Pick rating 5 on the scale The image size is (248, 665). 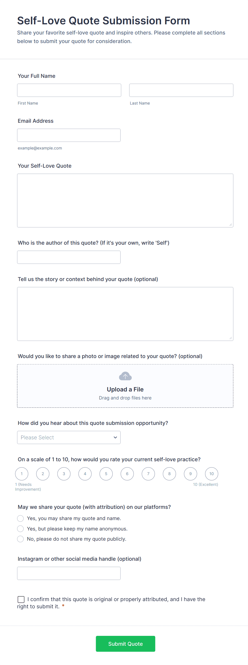106,474
